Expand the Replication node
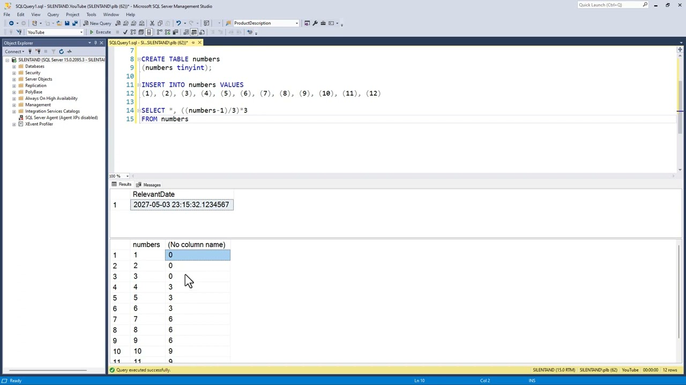This screenshot has height=385, width=686. (14, 86)
